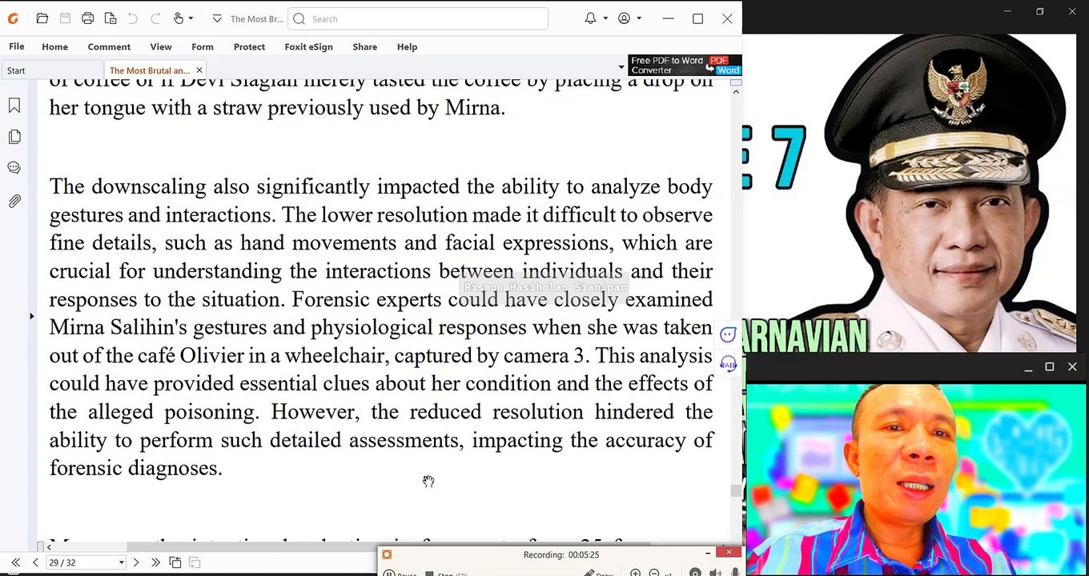Go to first page button
The image size is (1089, 576).
[x=15, y=562]
